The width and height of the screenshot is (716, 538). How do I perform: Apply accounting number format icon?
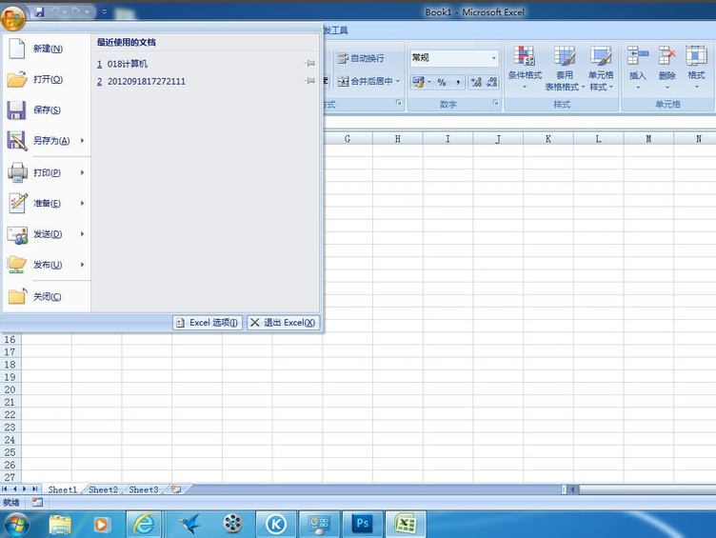point(418,82)
